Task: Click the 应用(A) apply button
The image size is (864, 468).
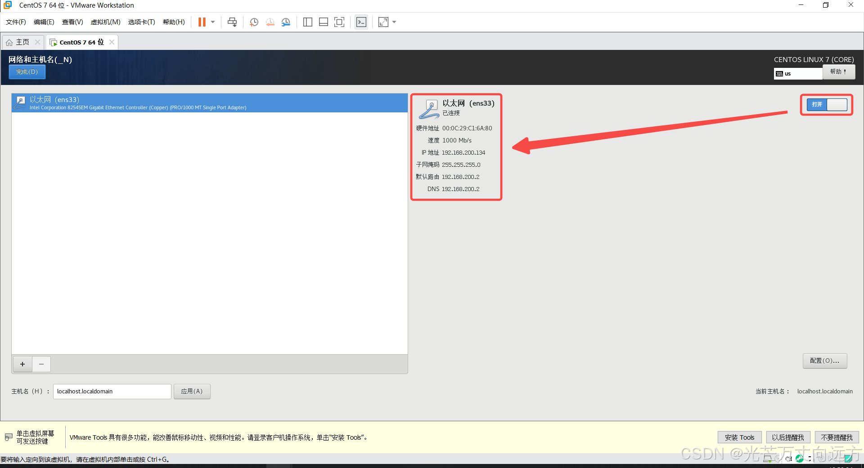Action: [x=192, y=392]
